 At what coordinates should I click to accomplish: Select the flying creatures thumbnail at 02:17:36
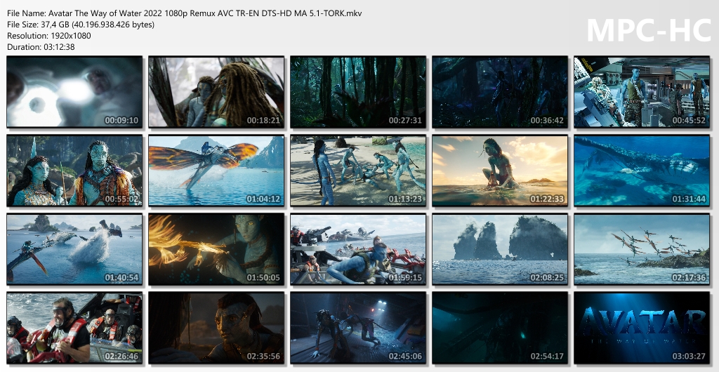pyautogui.click(x=642, y=249)
